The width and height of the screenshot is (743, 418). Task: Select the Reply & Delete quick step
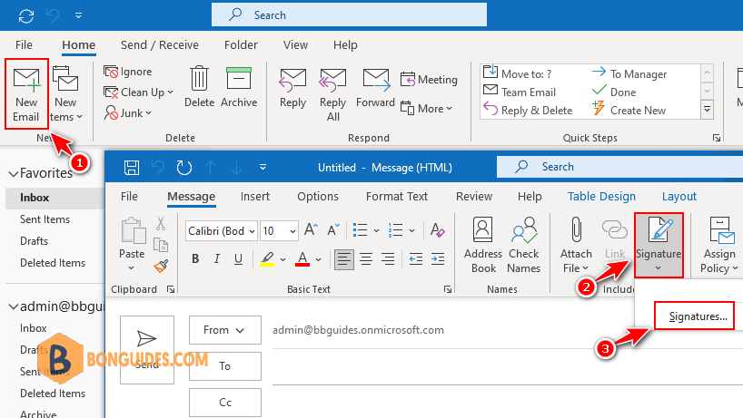point(528,111)
